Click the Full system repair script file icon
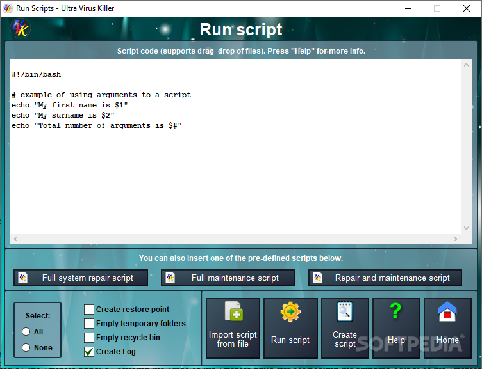Viewport: 482px width, 369px height. point(22,278)
